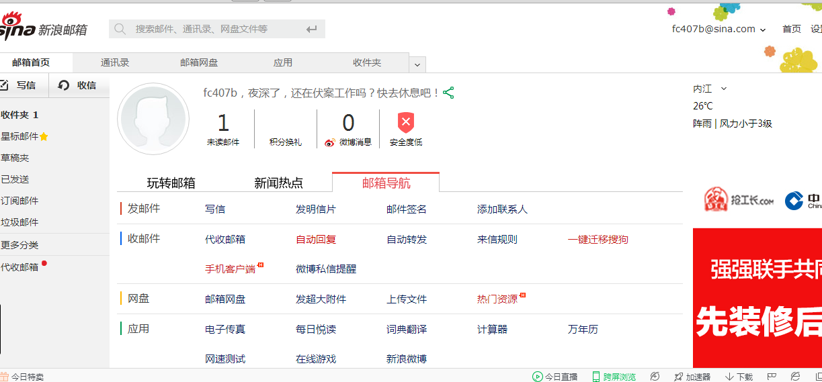The image size is (822, 382).
Task: Open the 收件夹 tab
Action: click(367, 62)
